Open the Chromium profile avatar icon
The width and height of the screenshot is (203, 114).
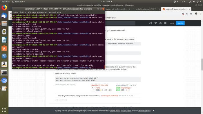click(x=196, y=14)
